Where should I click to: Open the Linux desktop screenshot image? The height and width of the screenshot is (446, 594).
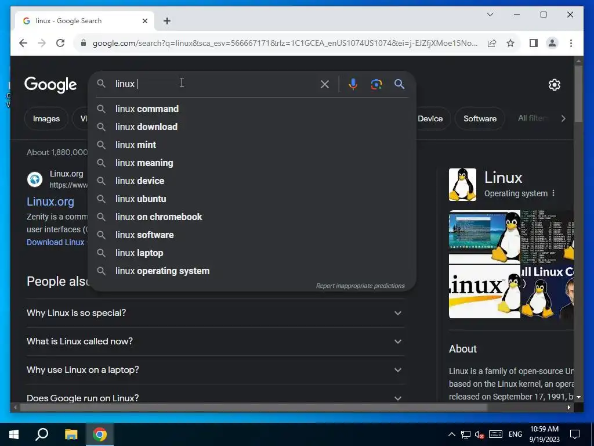(484, 237)
